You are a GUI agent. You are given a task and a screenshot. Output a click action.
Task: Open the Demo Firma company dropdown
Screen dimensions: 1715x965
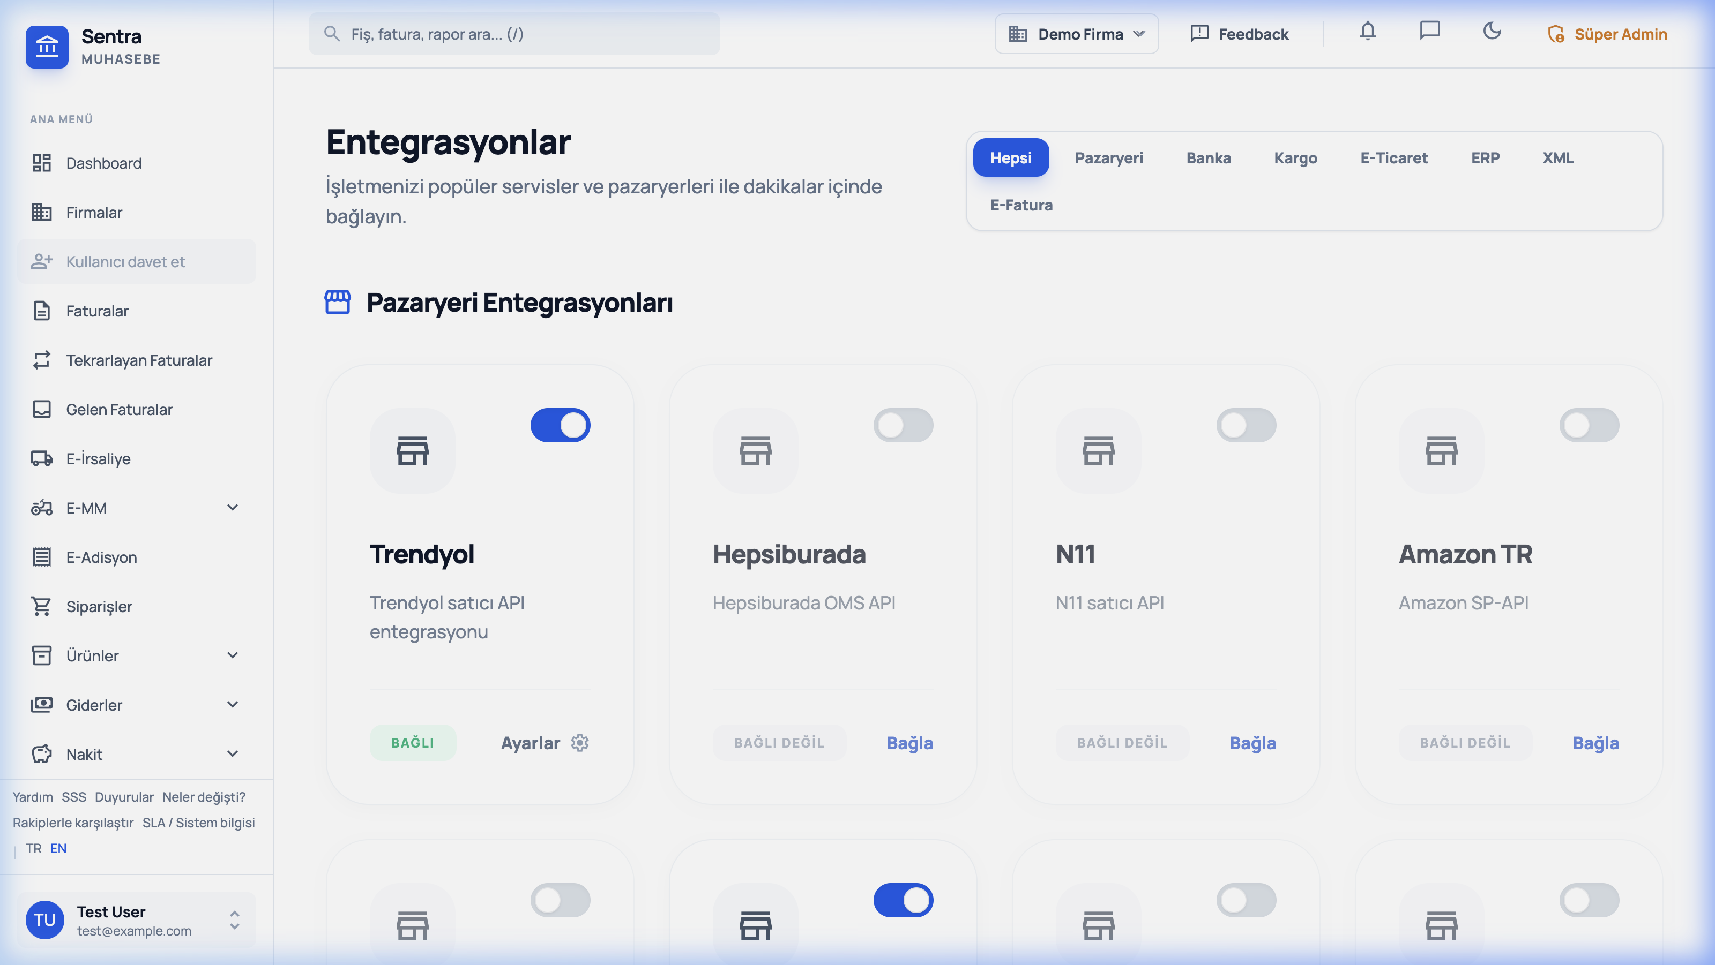click(x=1076, y=34)
